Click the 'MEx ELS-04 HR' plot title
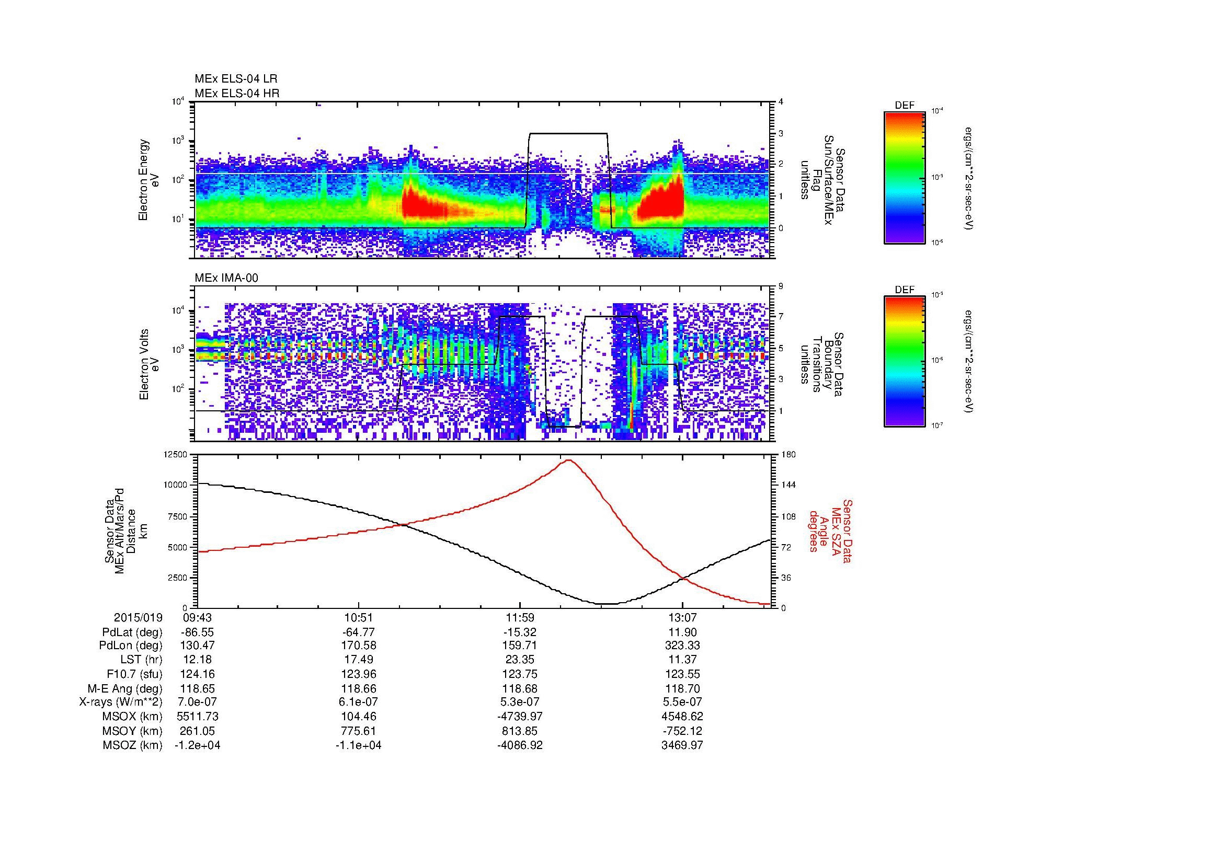This screenshot has width=1223, height=864. [237, 94]
